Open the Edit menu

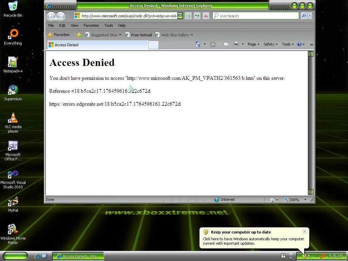[62, 25]
